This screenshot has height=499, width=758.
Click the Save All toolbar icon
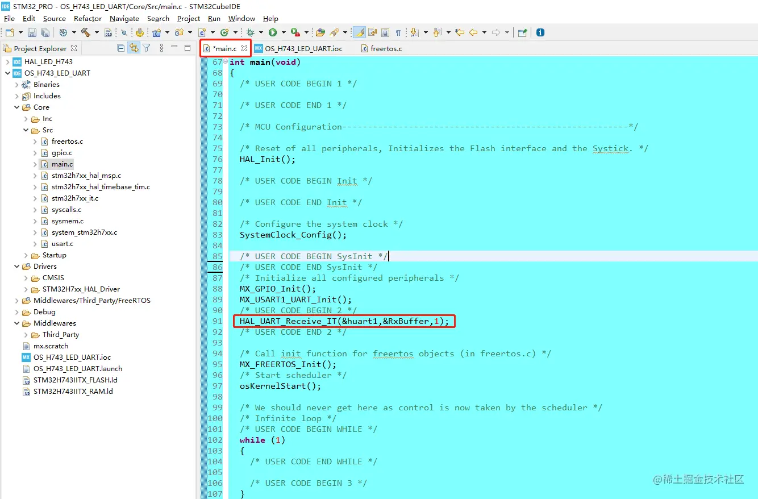click(44, 32)
